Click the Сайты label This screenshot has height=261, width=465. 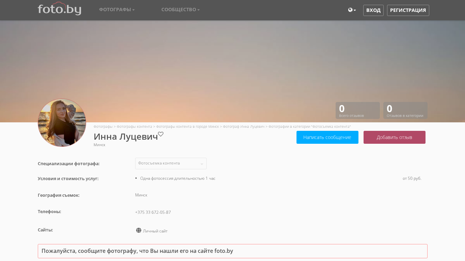(x=45, y=230)
